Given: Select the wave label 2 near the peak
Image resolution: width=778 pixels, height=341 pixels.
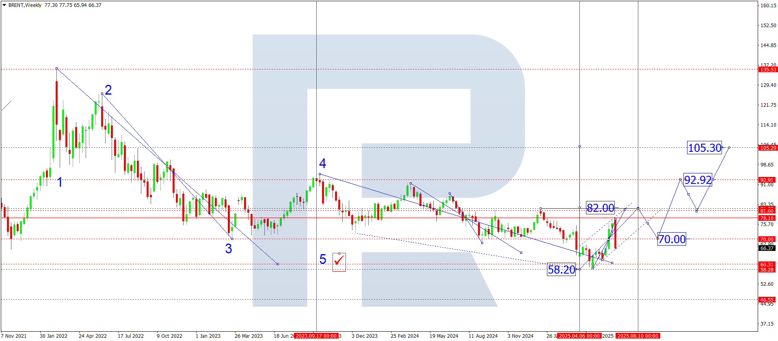Looking at the screenshot, I should pos(108,90).
